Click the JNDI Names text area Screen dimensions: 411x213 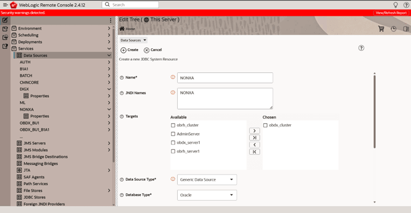click(225, 99)
